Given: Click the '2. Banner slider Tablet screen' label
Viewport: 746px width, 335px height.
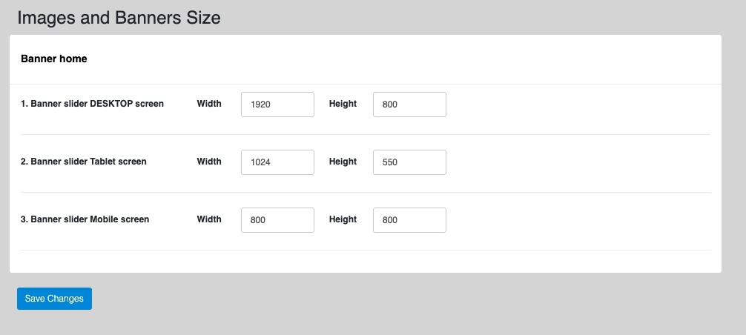Looking at the screenshot, I should [x=83, y=162].
